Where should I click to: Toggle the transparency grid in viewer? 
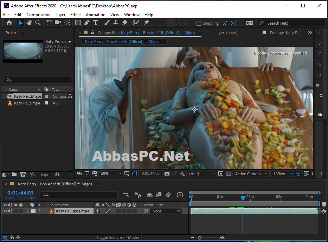(x=229, y=173)
